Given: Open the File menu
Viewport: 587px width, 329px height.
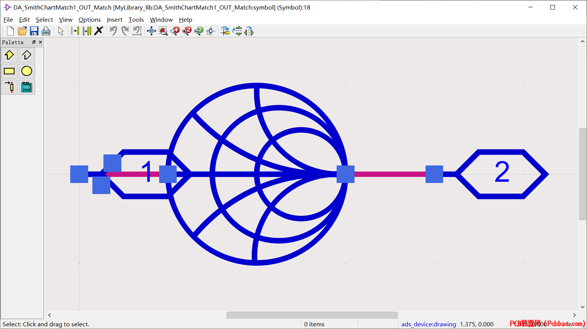Looking at the screenshot, I should 8,20.
